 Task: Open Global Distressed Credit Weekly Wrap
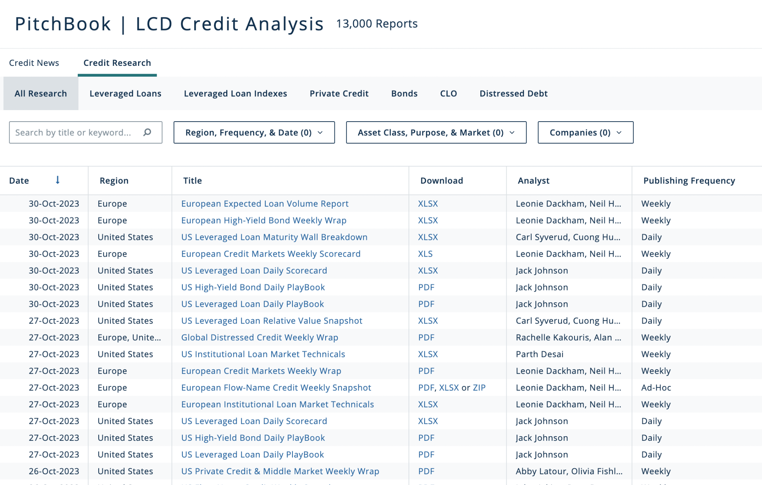tap(260, 338)
